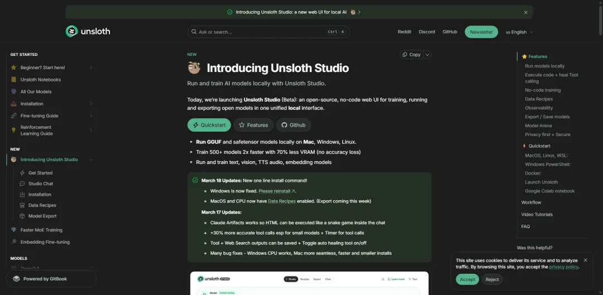
Task: Click the Unsloth Notebooks book icon
Action: click(x=14, y=80)
